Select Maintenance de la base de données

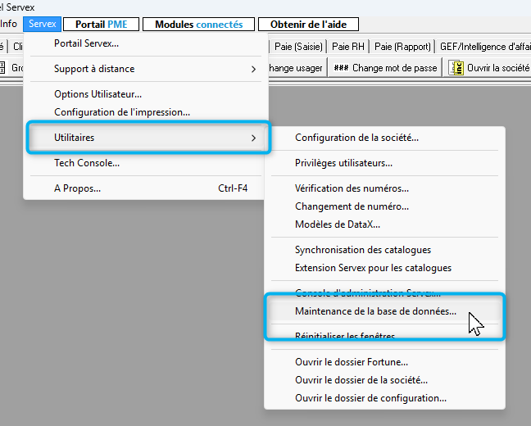coord(375,311)
